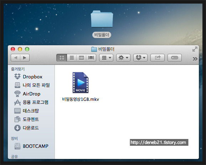This screenshot has height=165, width=206.
Task: Close the Finder window with red button
Action: point(13,49)
